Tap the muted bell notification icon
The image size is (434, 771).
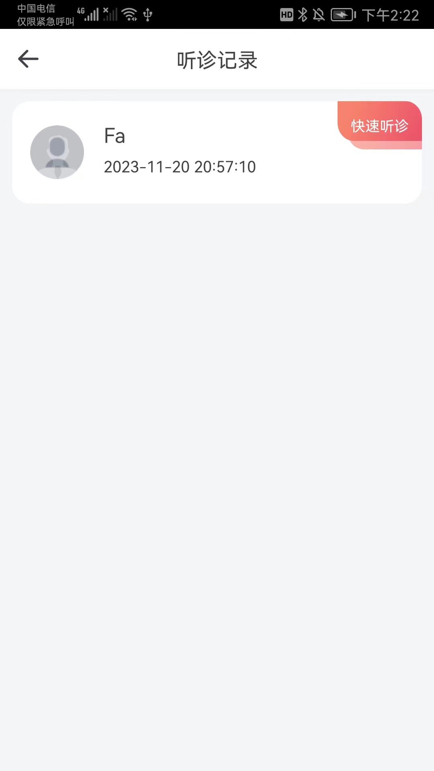pos(319,15)
